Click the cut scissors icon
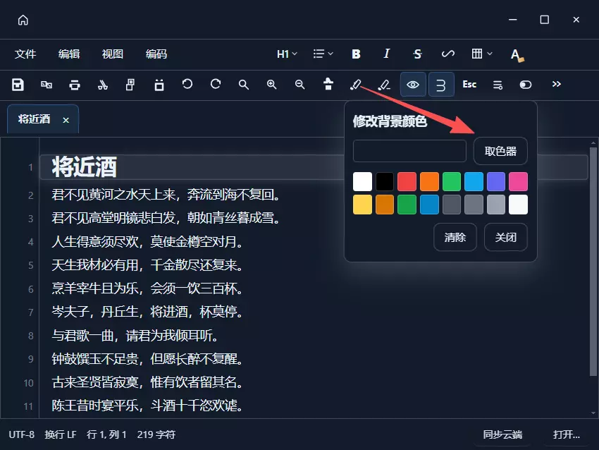The height and width of the screenshot is (450, 599). pyautogui.click(x=103, y=85)
